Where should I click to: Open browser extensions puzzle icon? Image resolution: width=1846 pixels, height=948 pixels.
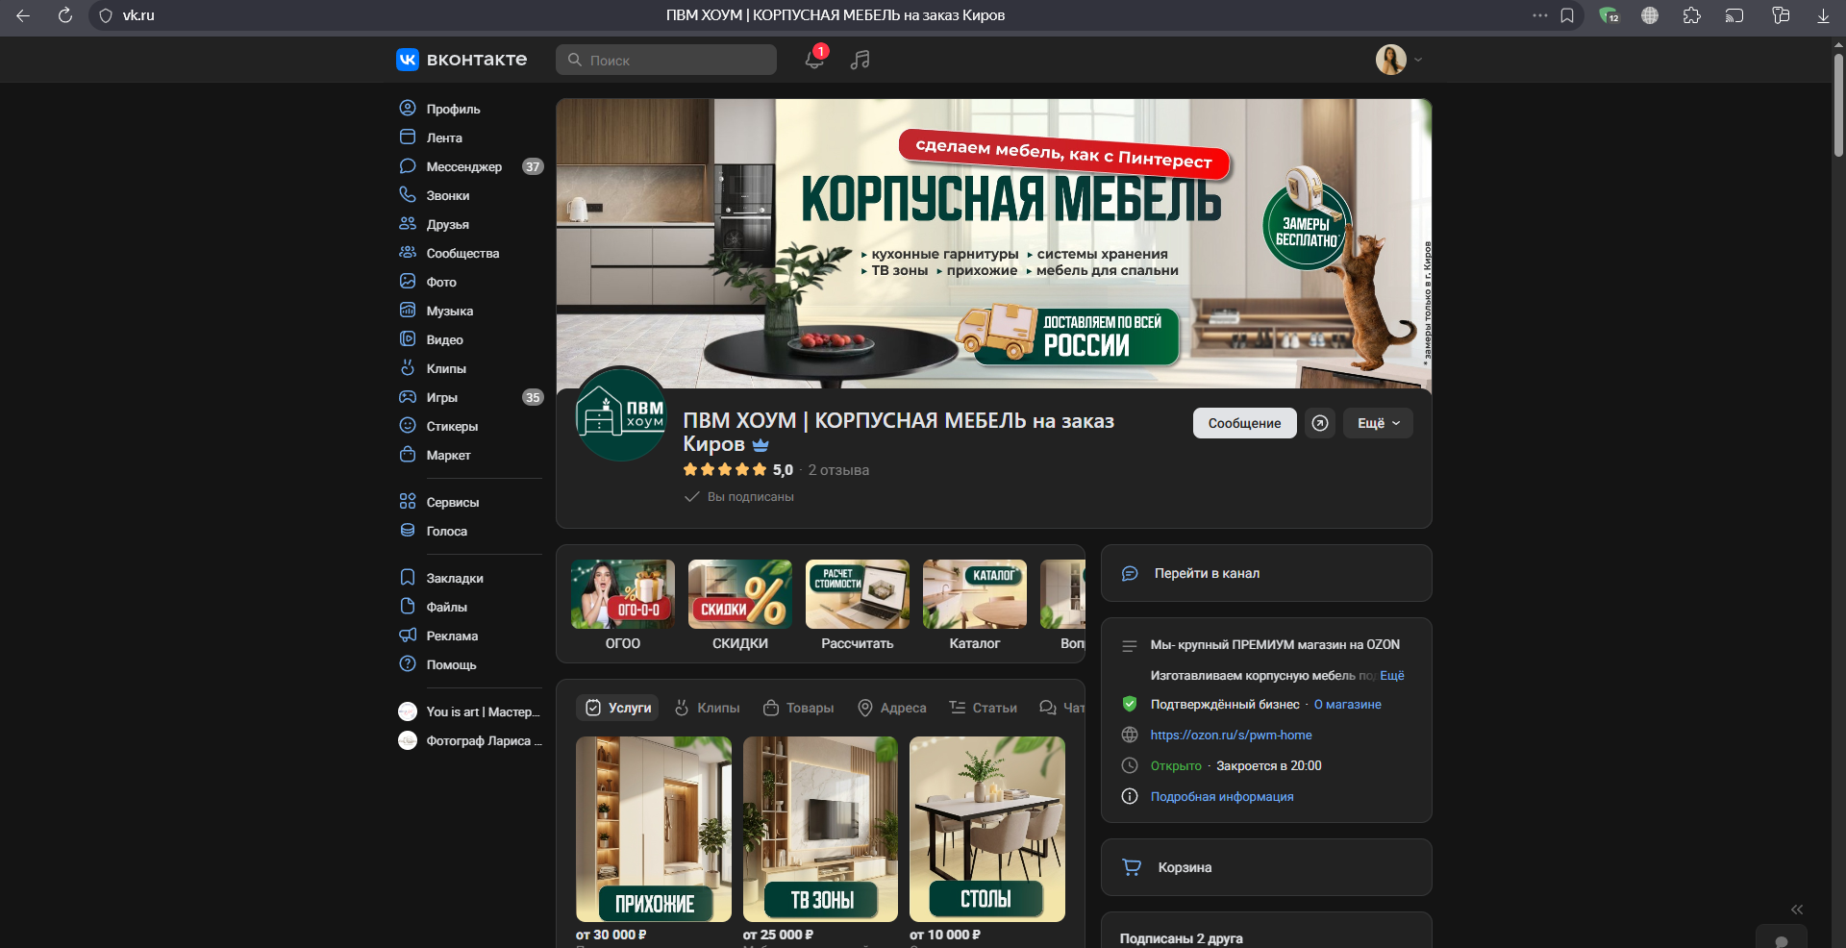tap(1692, 15)
